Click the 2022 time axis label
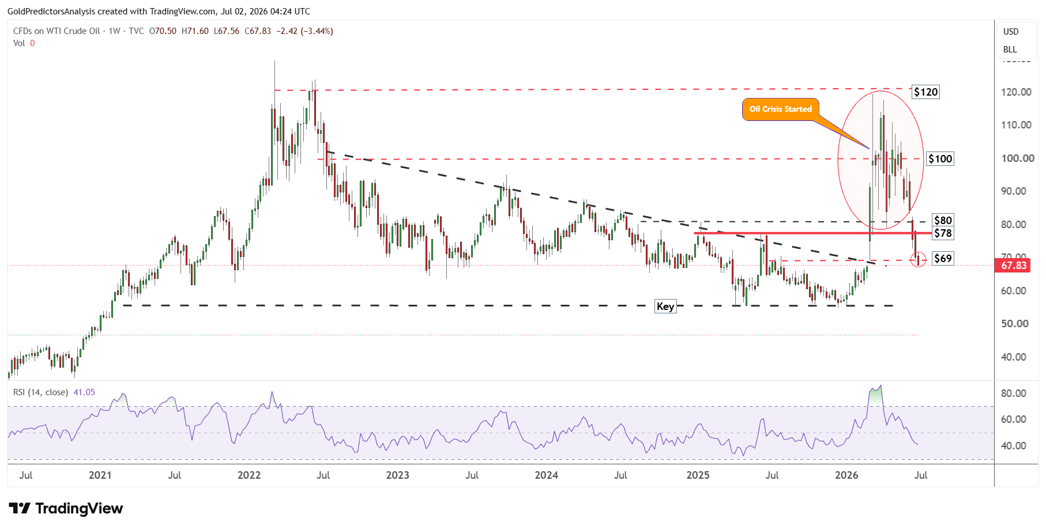The height and width of the screenshot is (530, 1046). click(x=249, y=475)
